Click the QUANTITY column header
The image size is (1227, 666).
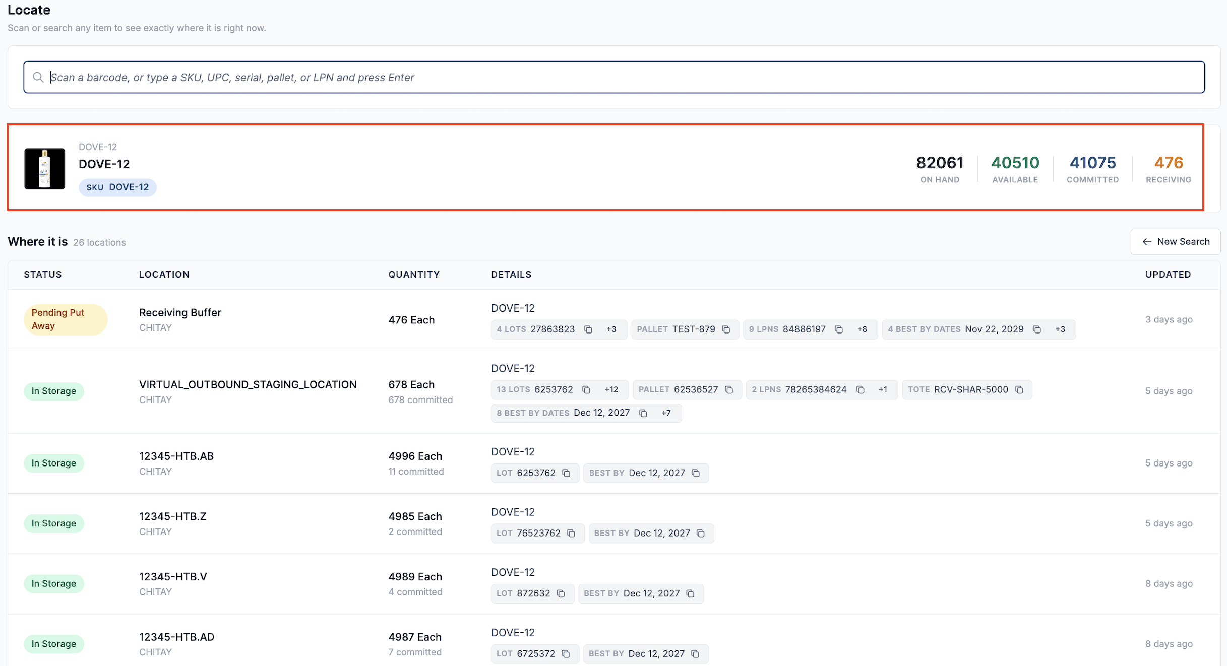[x=414, y=275]
